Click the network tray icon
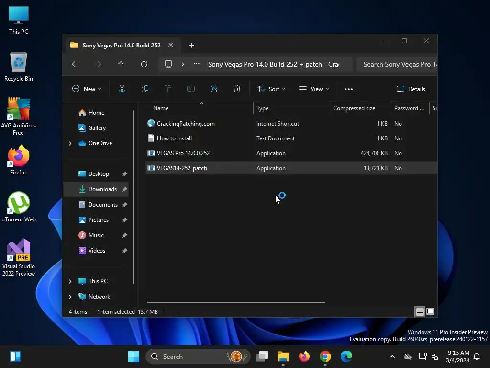This screenshot has width=490, height=368. [x=423, y=356]
